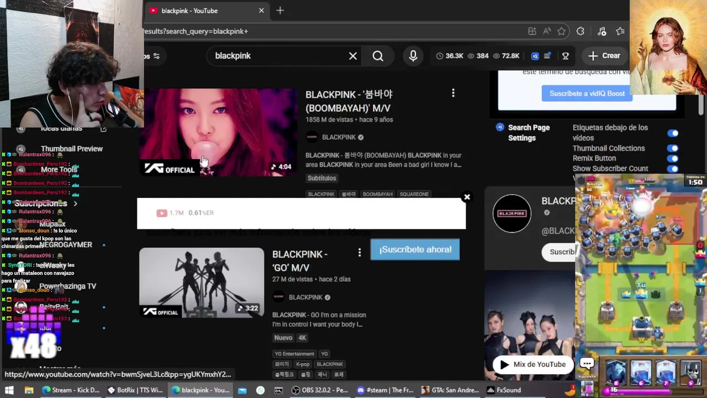Click the Nuevo badge

(x=283, y=338)
